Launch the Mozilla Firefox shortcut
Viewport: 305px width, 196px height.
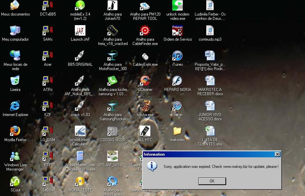[x=15, y=131]
